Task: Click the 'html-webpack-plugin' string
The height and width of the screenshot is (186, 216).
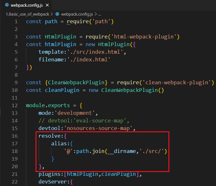Action: (144, 37)
